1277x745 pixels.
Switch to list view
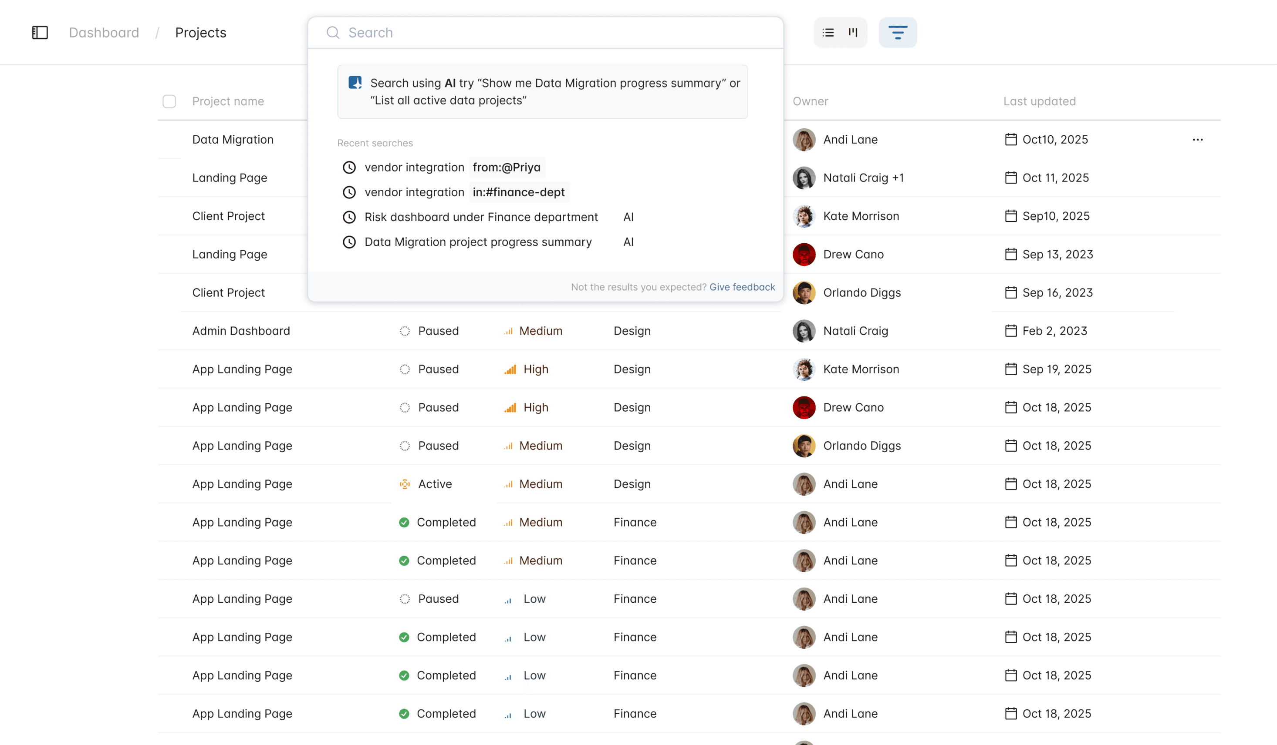click(x=828, y=32)
